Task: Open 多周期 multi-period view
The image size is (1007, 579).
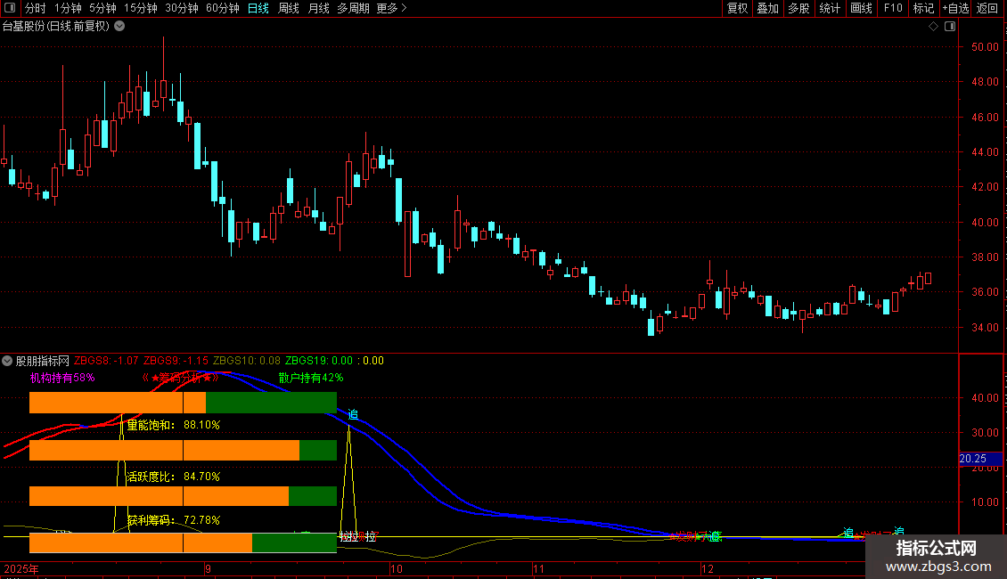Action: (353, 8)
